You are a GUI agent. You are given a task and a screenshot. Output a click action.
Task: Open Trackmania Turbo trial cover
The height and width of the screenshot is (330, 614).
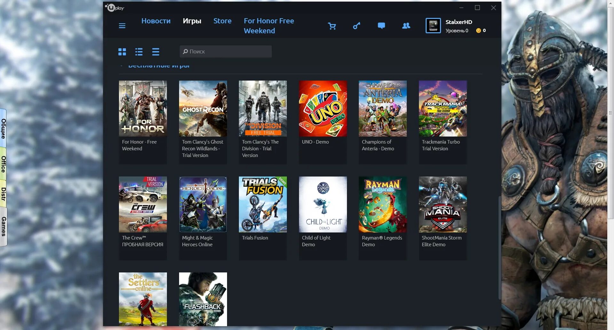click(x=443, y=108)
